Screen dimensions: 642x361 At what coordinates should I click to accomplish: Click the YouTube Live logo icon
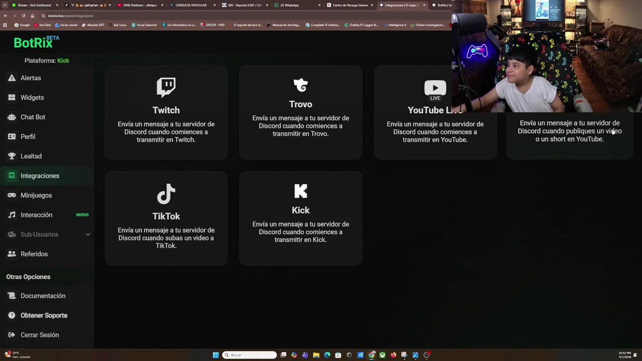[x=435, y=90]
